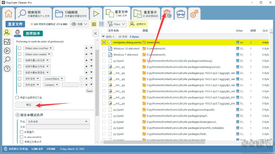
Task: Open the search magnifier sidebar icon
Action: [x=7, y=60]
